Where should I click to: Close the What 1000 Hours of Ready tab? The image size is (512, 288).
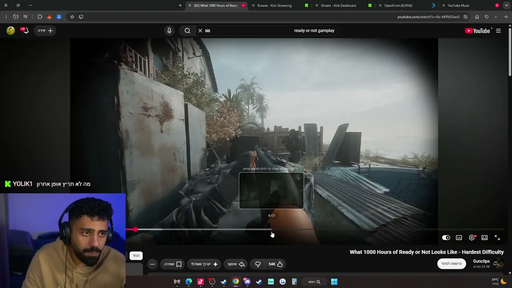click(x=190, y=6)
